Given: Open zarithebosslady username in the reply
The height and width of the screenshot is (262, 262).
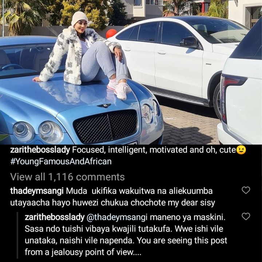Looking at the screenshot, I should 55,217.
